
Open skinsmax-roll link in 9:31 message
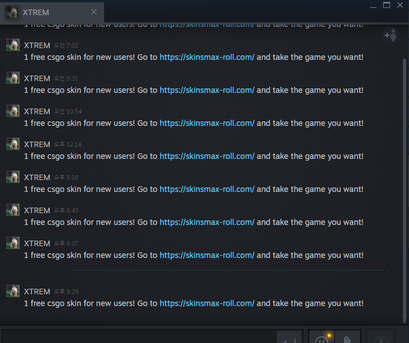[x=207, y=90]
